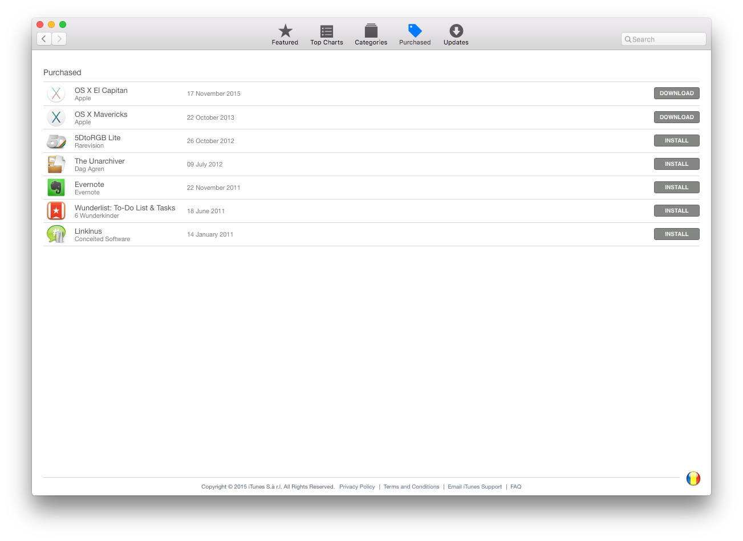Click the date 22 November 2011

214,188
